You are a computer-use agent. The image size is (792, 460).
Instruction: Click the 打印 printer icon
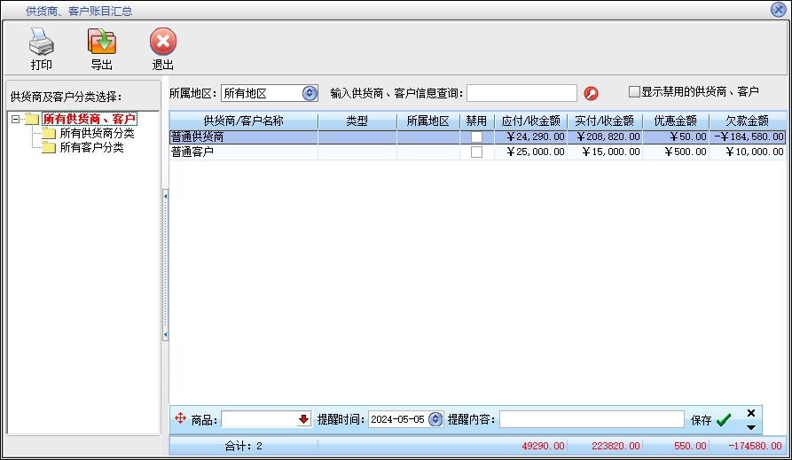coord(41,42)
